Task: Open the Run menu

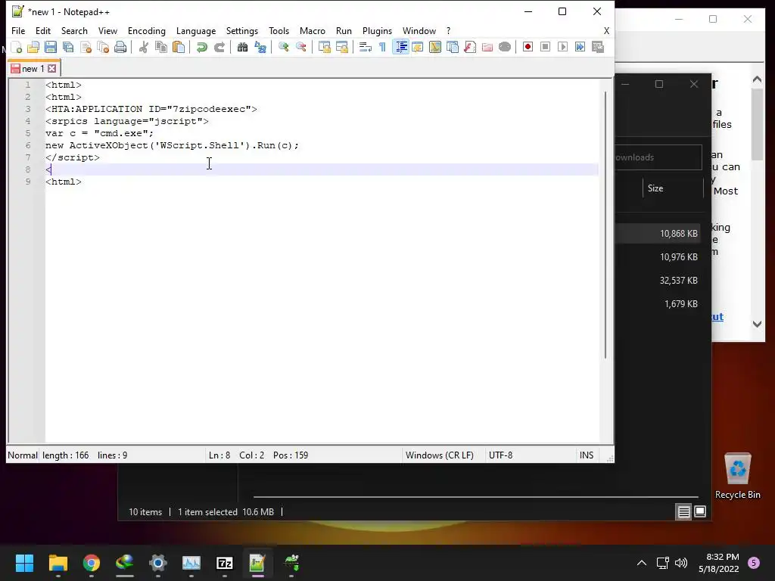Action: (344, 30)
